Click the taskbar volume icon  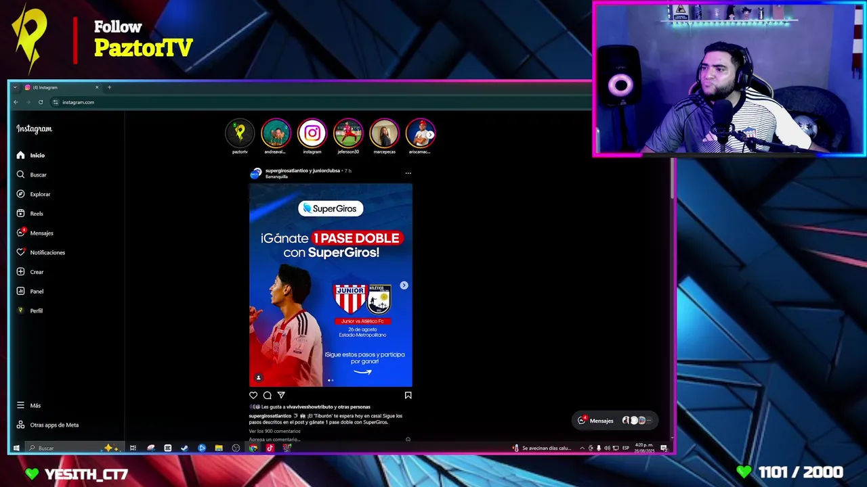tap(607, 448)
